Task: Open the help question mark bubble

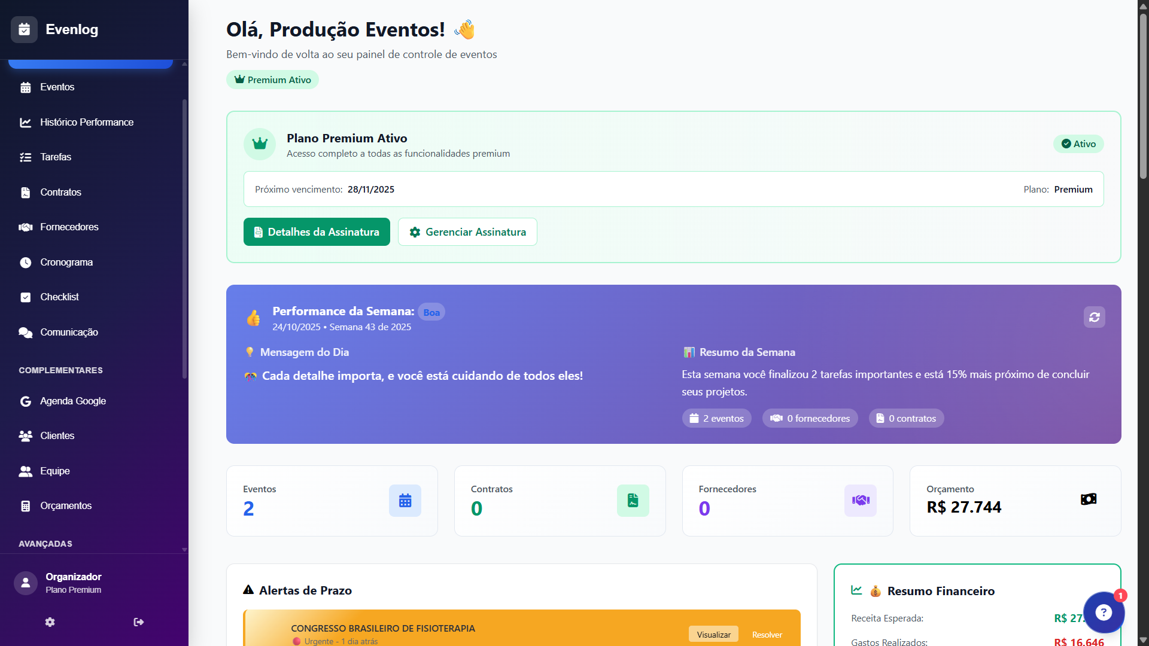Action: (x=1104, y=613)
